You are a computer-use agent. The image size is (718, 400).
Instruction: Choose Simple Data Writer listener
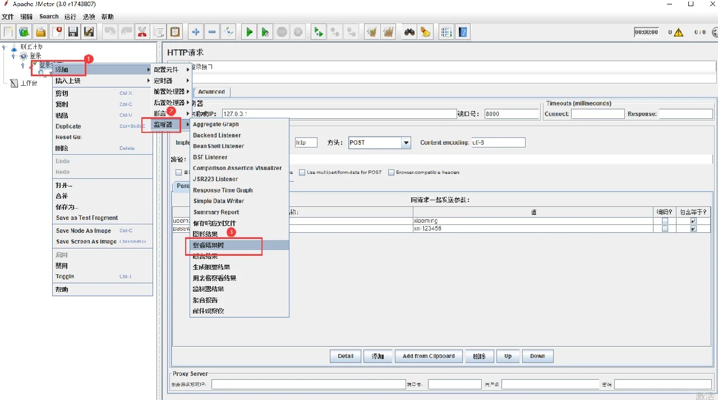point(240,201)
